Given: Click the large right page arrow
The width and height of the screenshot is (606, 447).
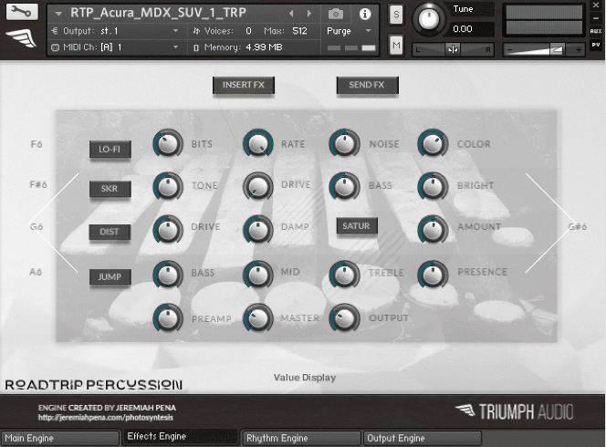Looking at the screenshot, I should (549, 223).
